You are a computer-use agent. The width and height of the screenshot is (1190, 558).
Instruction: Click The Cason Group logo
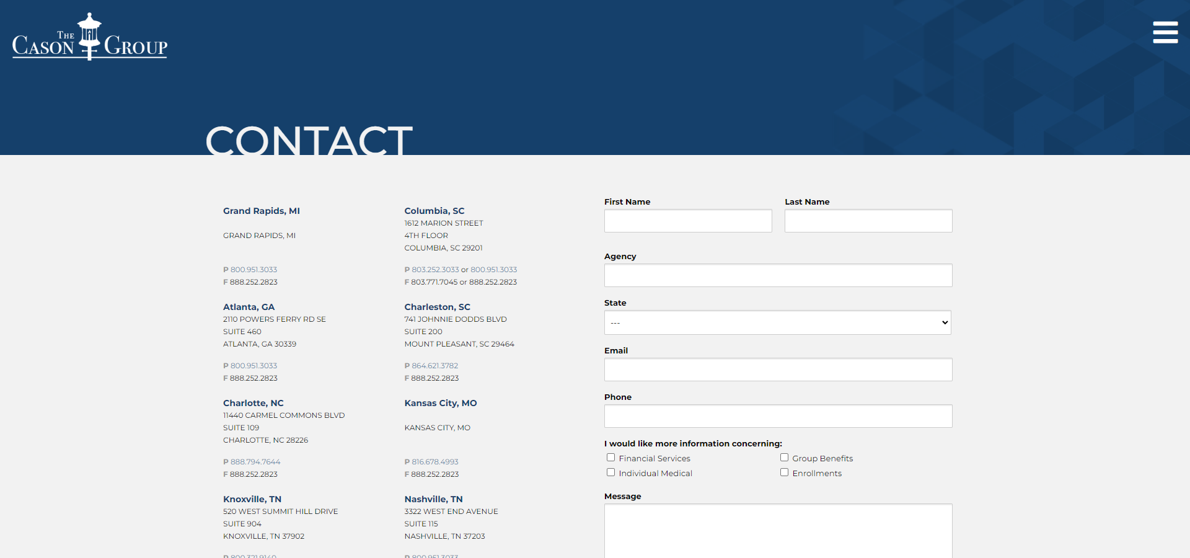click(90, 37)
